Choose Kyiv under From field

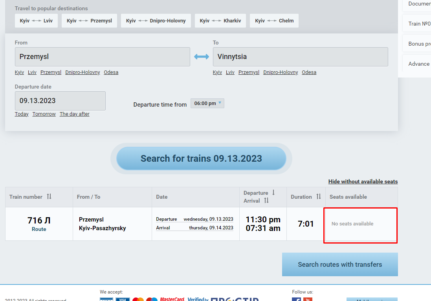19,72
